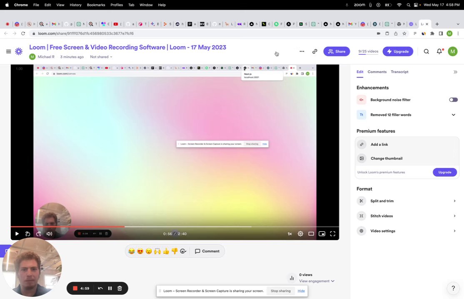
Task: Click Upgrade in premium features box
Action: pyautogui.click(x=445, y=172)
